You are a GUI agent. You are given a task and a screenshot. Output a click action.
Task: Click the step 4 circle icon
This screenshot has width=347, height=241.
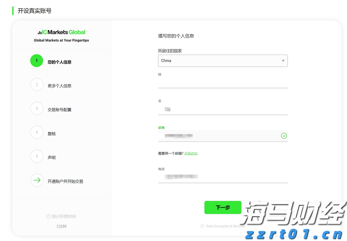(37, 133)
